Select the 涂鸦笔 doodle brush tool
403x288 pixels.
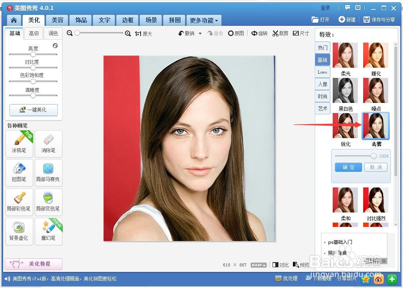[x=19, y=144]
